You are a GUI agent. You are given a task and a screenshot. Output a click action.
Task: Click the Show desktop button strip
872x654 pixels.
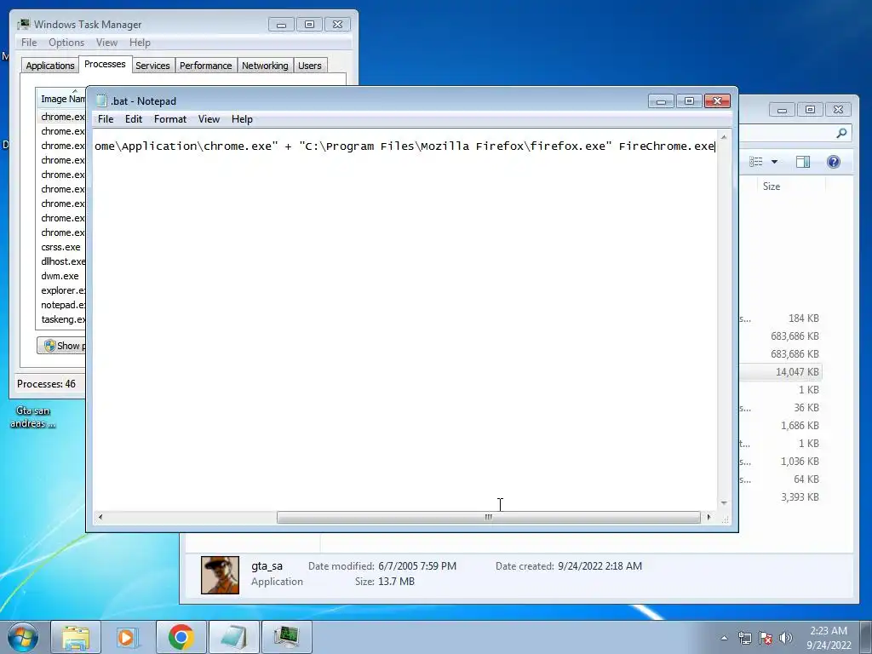click(x=866, y=637)
